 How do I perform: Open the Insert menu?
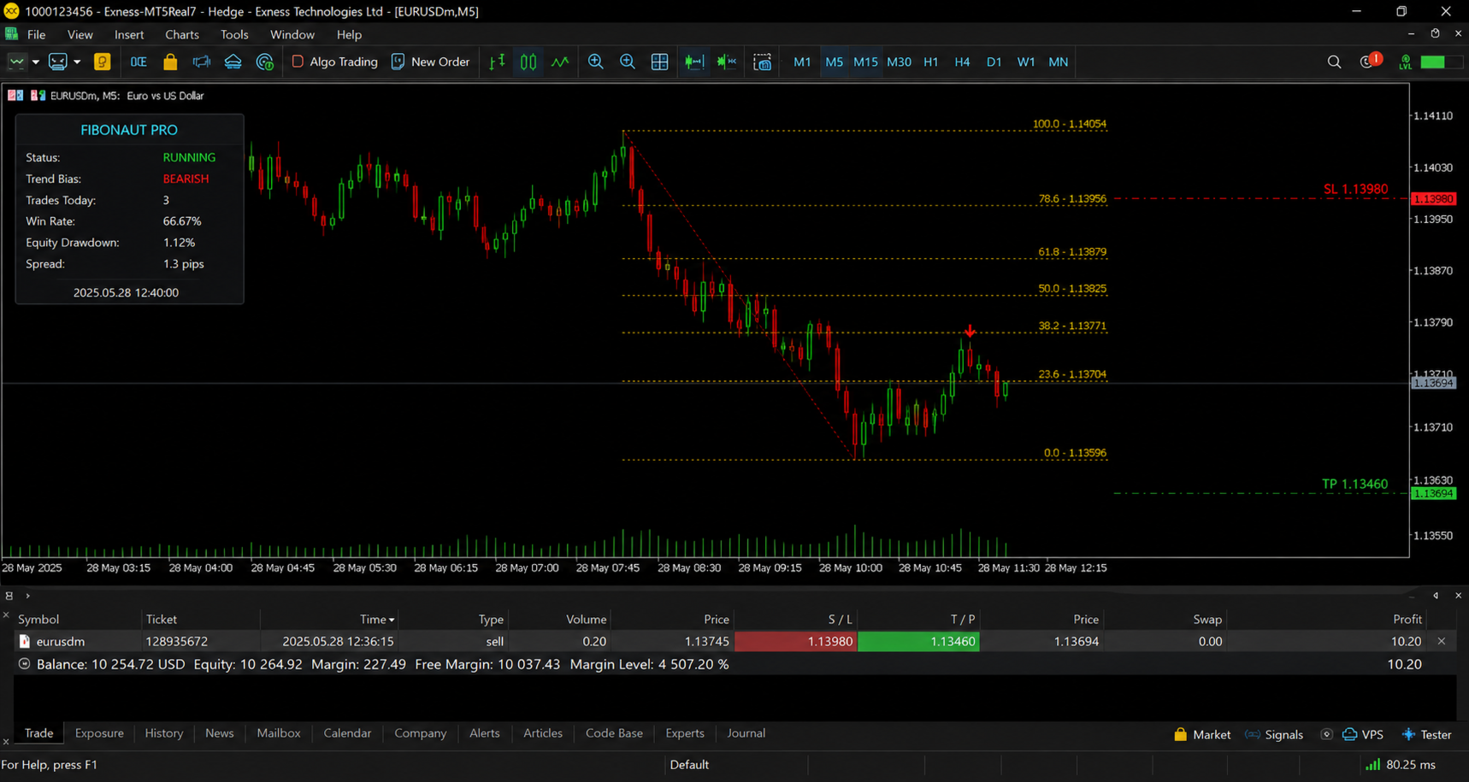(129, 35)
